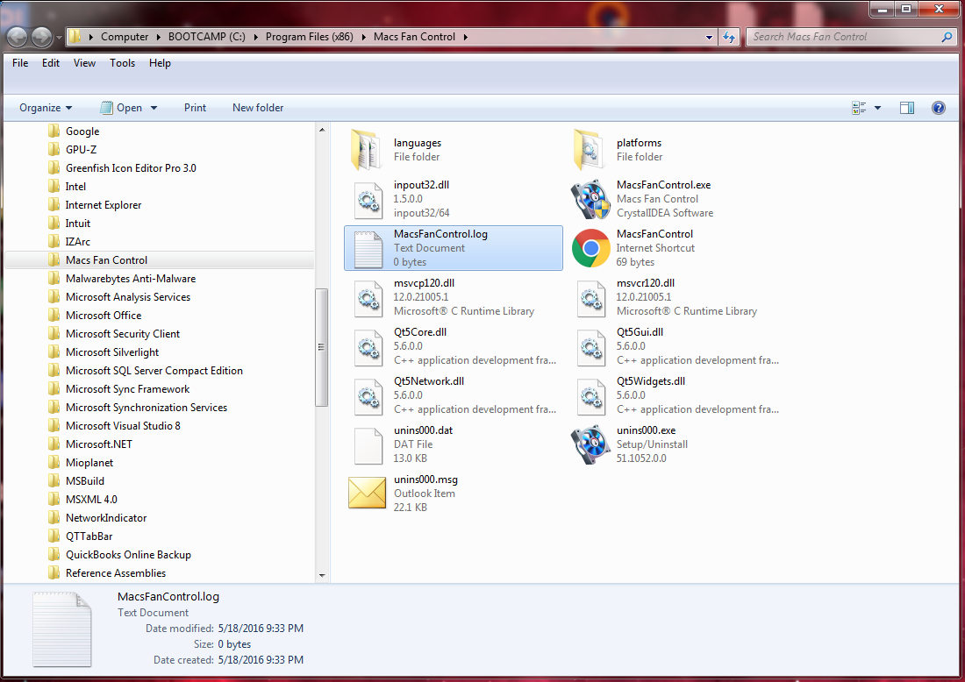Open the View menu
Image resolution: width=965 pixels, height=682 pixels.
[x=84, y=63]
